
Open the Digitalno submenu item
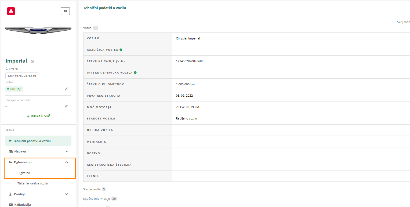(24, 173)
